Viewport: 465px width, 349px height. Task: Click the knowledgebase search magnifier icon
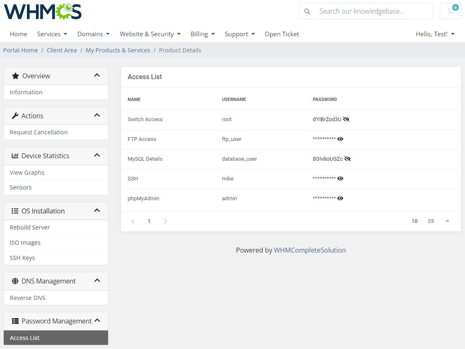[x=307, y=11]
